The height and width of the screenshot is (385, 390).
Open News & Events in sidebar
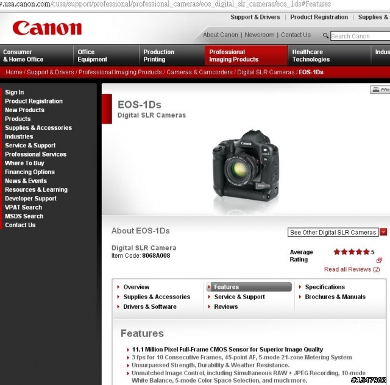tap(26, 181)
